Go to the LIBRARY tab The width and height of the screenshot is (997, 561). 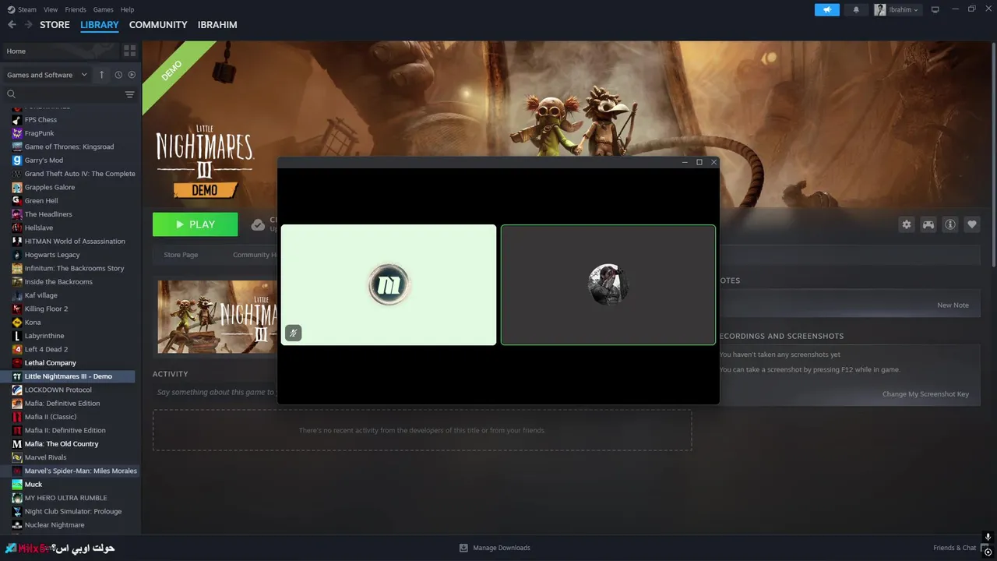coord(100,25)
